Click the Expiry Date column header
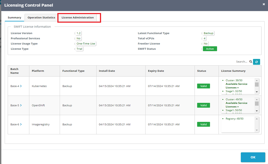 click(x=170, y=71)
